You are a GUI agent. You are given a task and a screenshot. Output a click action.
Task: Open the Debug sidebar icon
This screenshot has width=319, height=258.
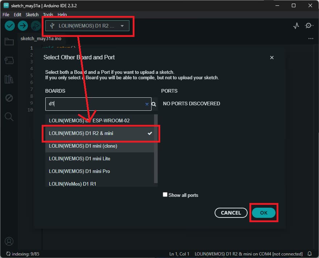9,98
